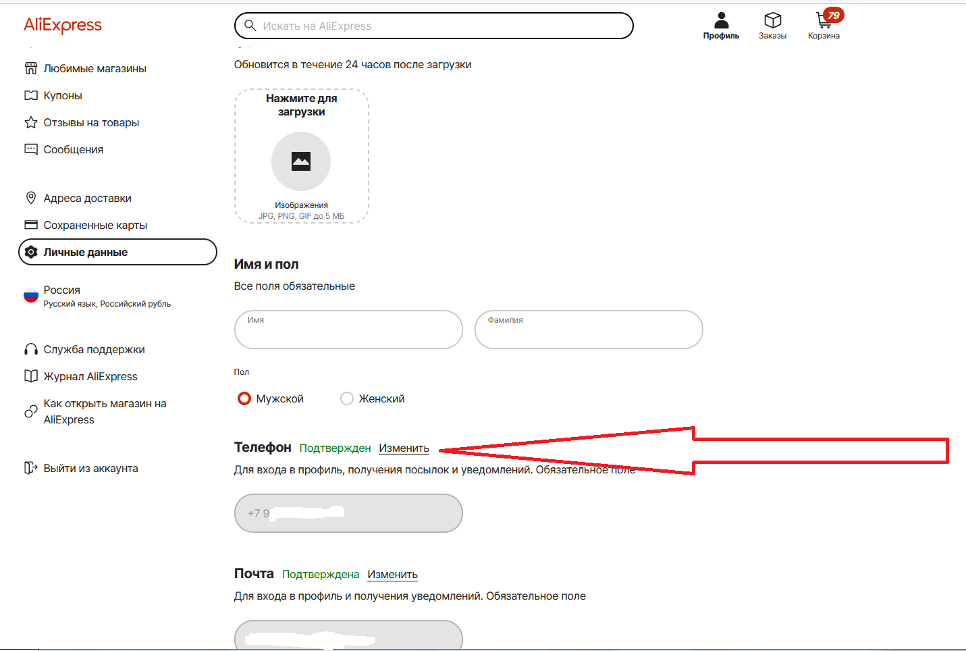Click the Личные данные gear icon
Screen dimensions: 966x651
point(31,252)
